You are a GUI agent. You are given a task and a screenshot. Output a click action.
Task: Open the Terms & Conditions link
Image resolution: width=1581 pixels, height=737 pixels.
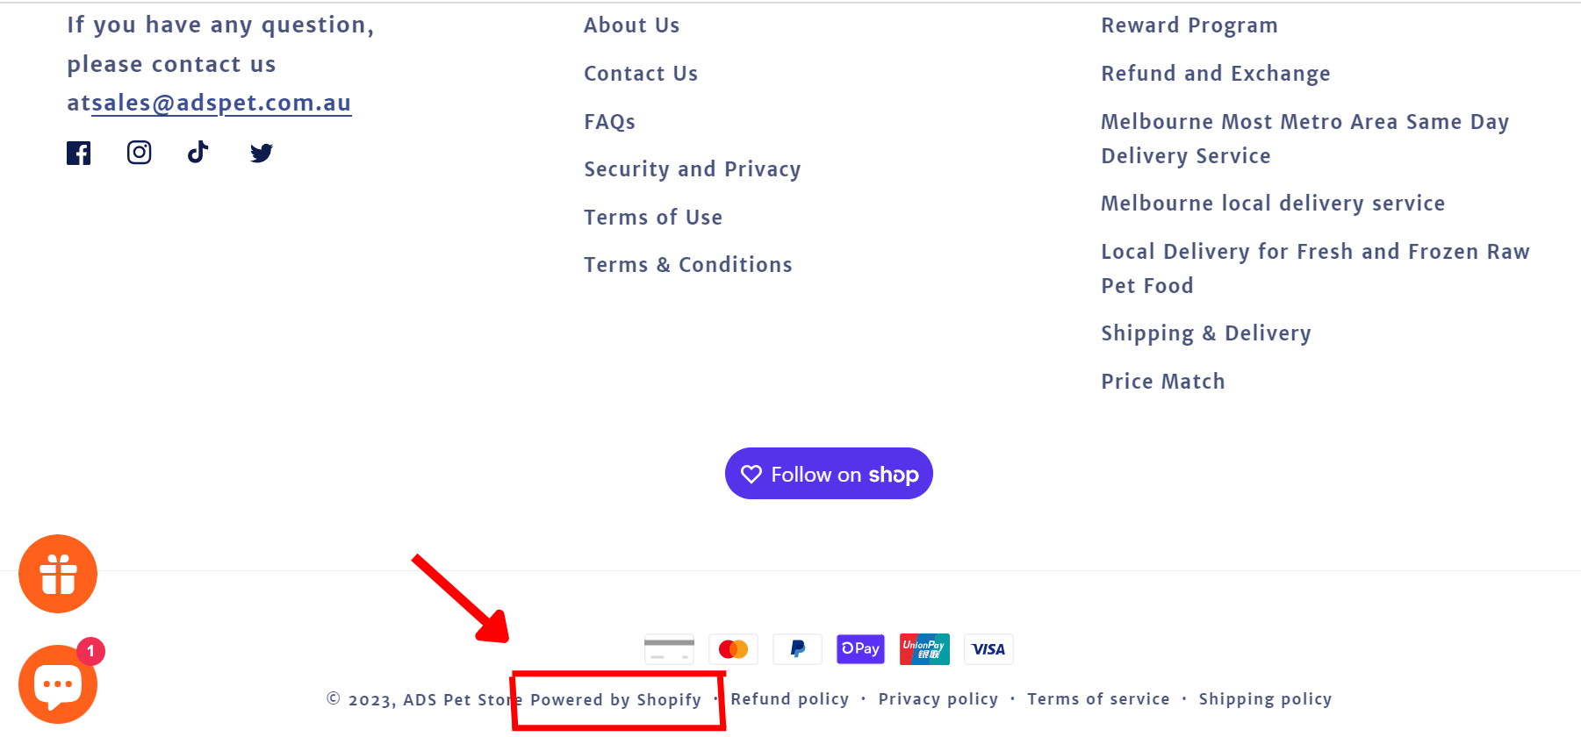pos(687,265)
